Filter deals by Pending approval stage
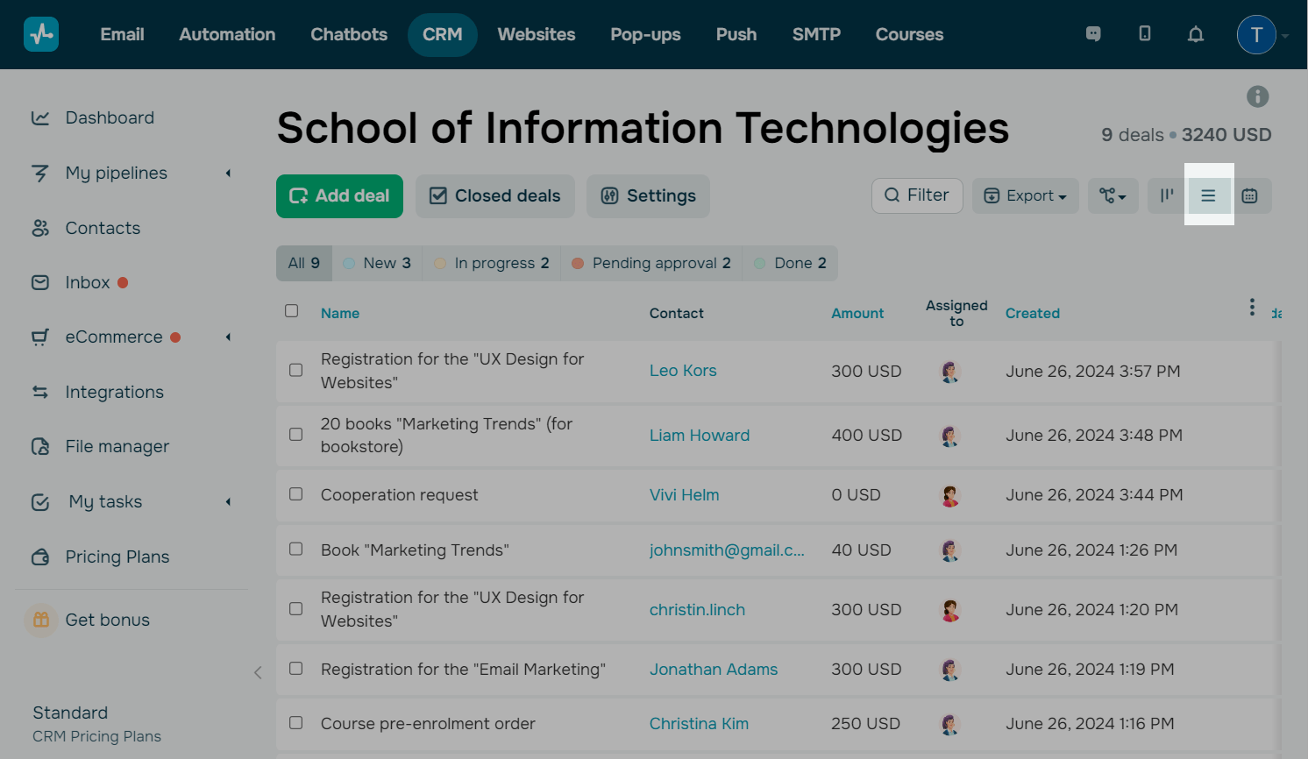The image size is (1308, 759). [x=651, y=263]
